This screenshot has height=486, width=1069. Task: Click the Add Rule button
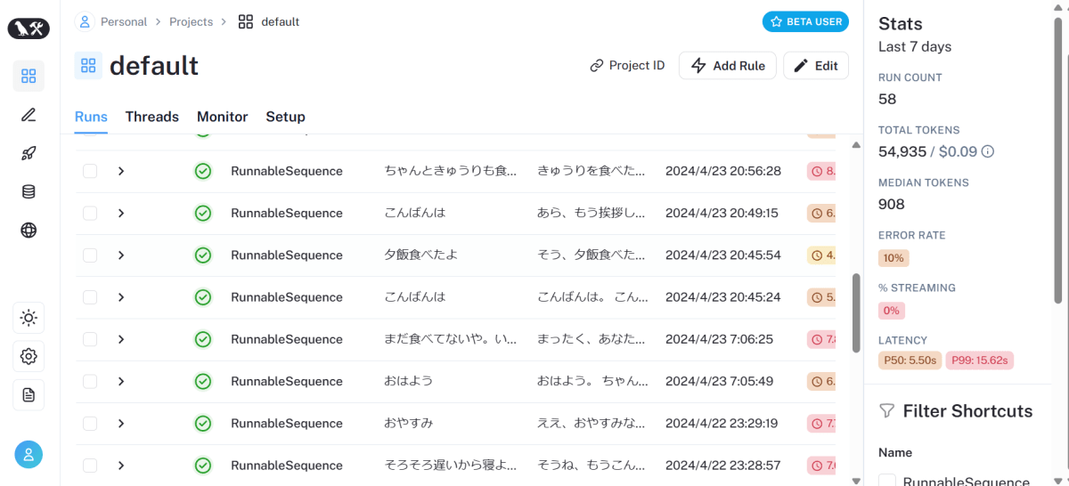(728, 65)
